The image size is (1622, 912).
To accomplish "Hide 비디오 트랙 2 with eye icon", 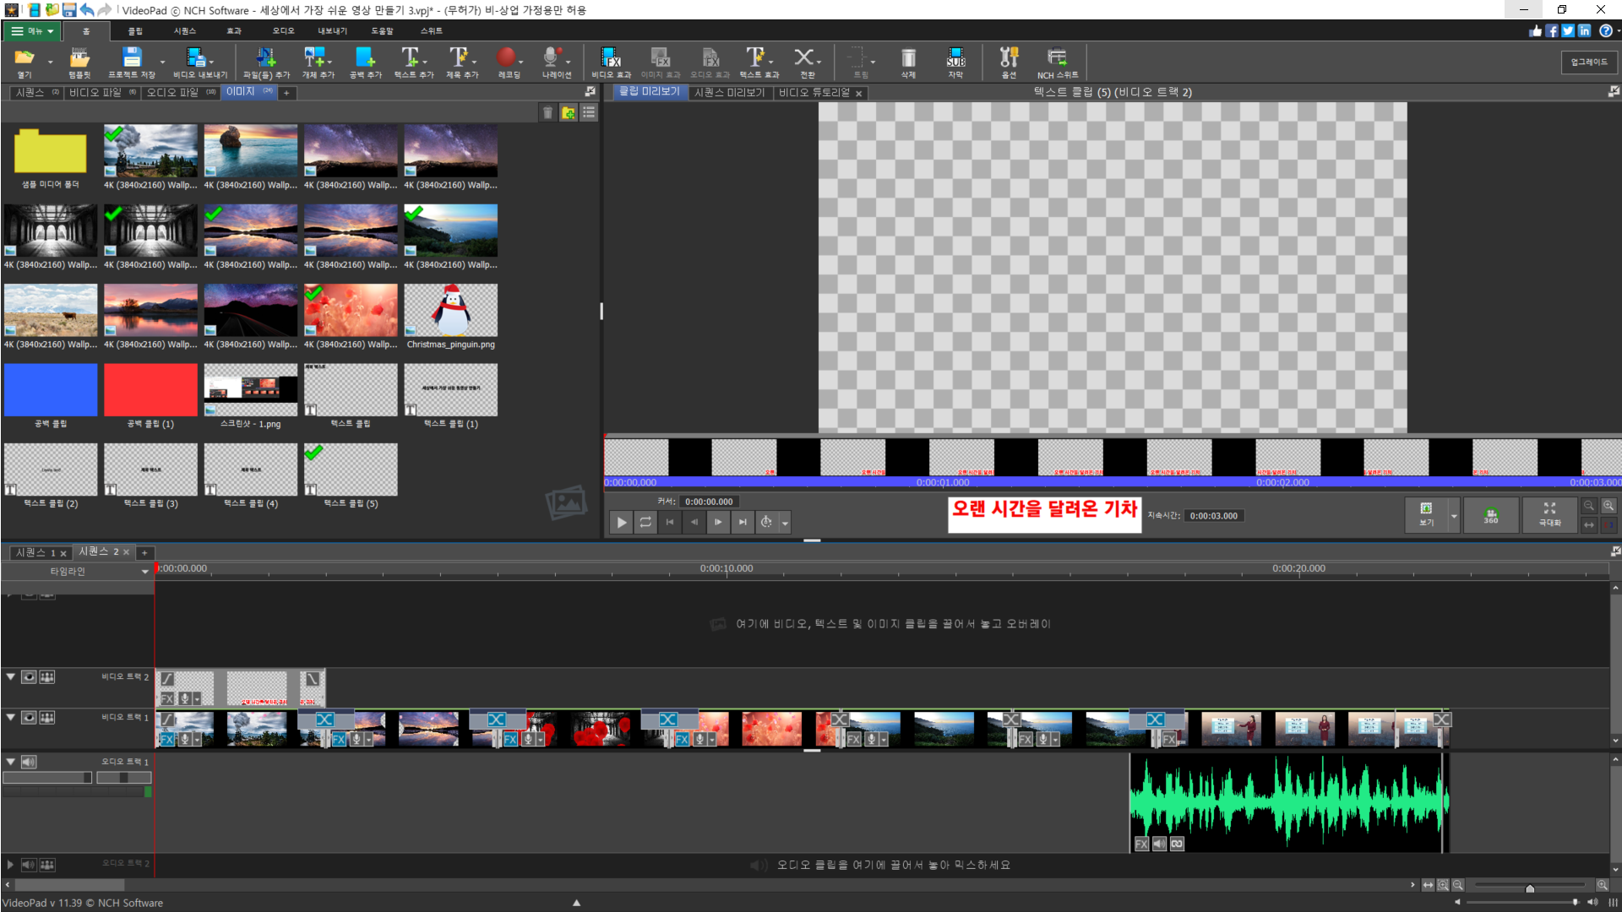I will [29, 677].
